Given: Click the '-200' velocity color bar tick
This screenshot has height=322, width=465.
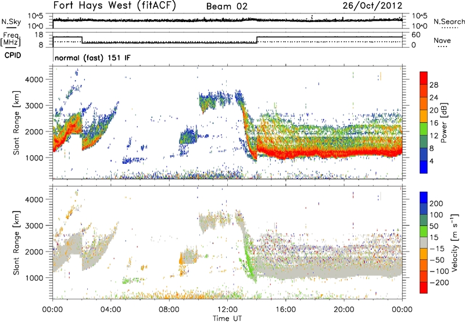Looking at the screenshot, I should coord(439,282).
